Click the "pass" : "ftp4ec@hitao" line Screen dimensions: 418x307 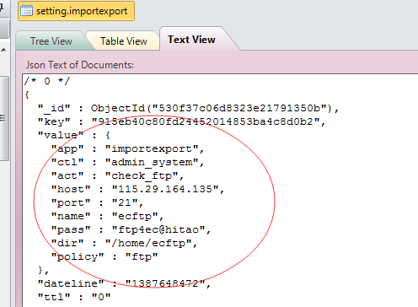click(x=131, y=229)
